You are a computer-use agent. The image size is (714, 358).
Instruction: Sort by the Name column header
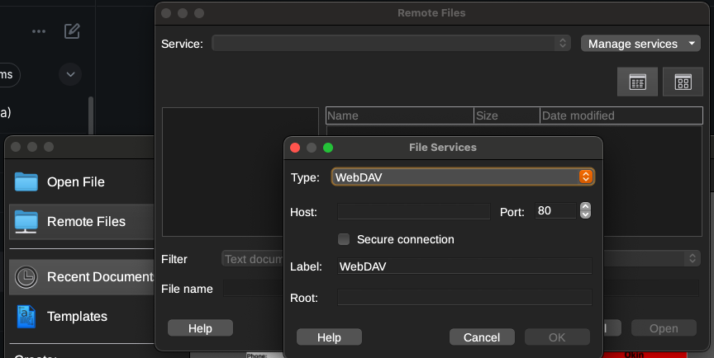tap(399, 115)
